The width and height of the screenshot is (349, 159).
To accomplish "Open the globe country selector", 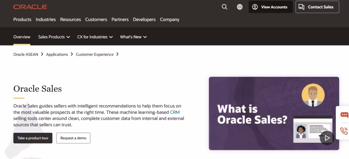I will (x=240, y=7).
